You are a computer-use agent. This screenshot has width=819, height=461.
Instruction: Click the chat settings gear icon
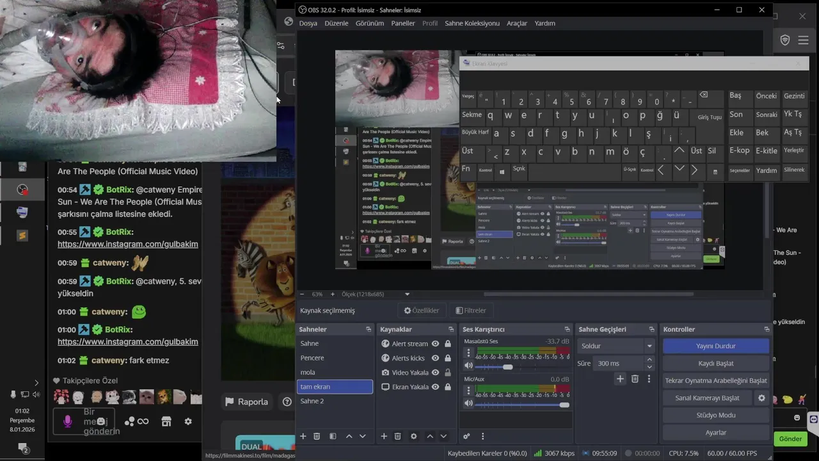pos(188,421)
